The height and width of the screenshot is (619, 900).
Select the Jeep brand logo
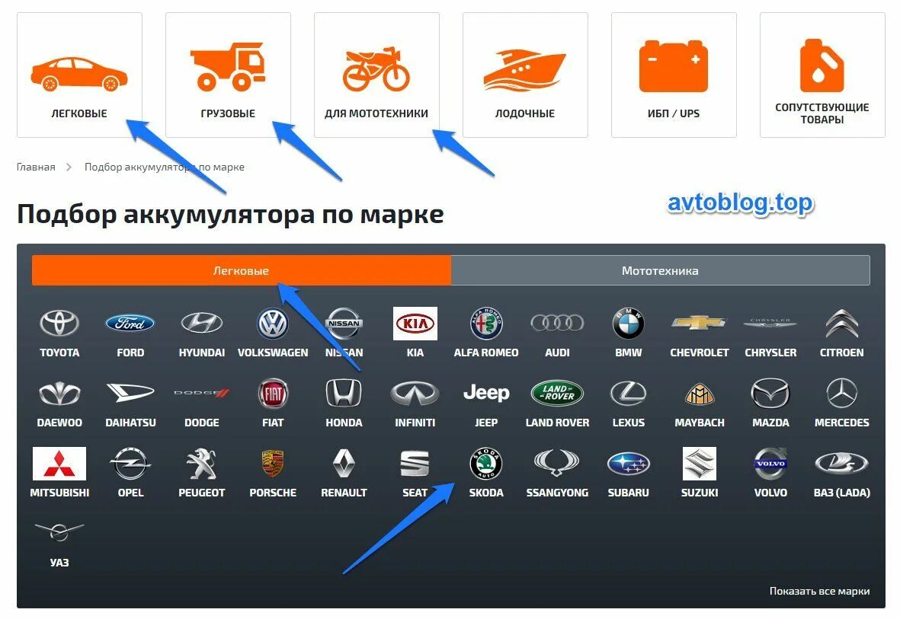pos(486,393)
